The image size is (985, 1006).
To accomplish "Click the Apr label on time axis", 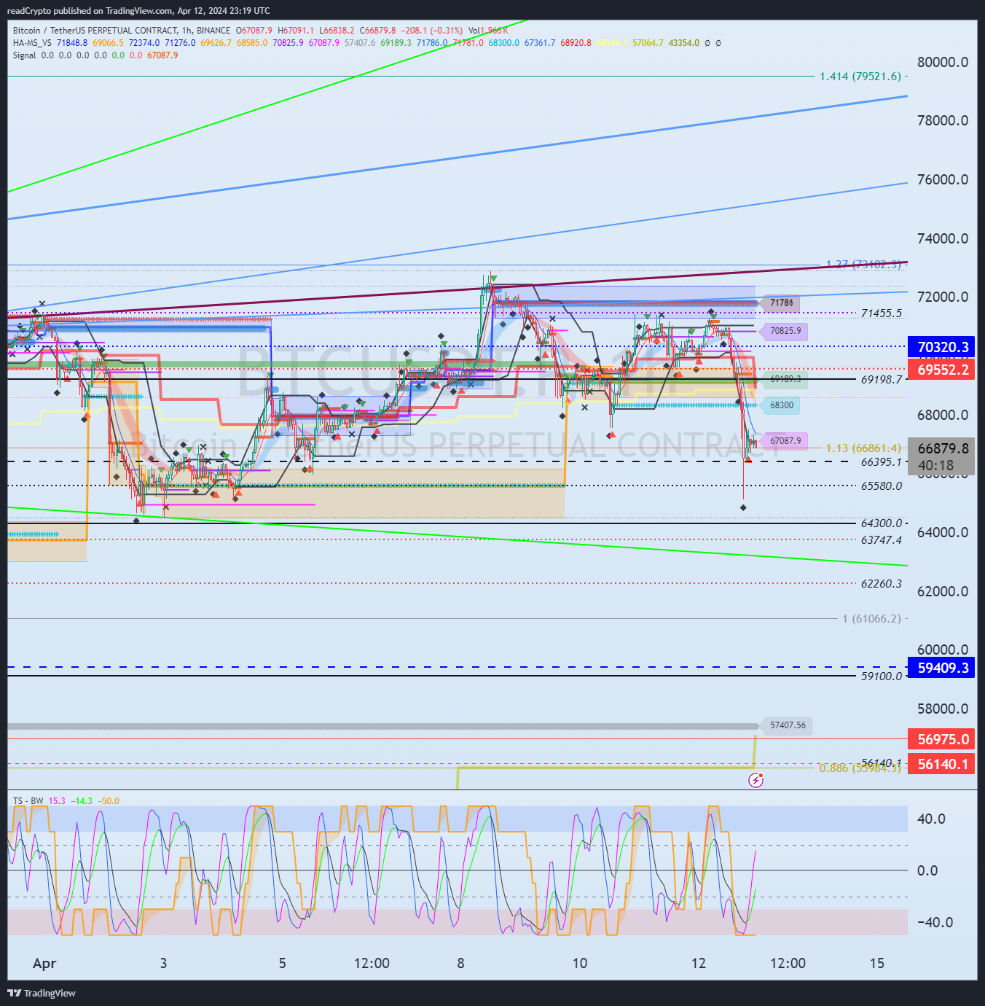I will click(44, 964).
